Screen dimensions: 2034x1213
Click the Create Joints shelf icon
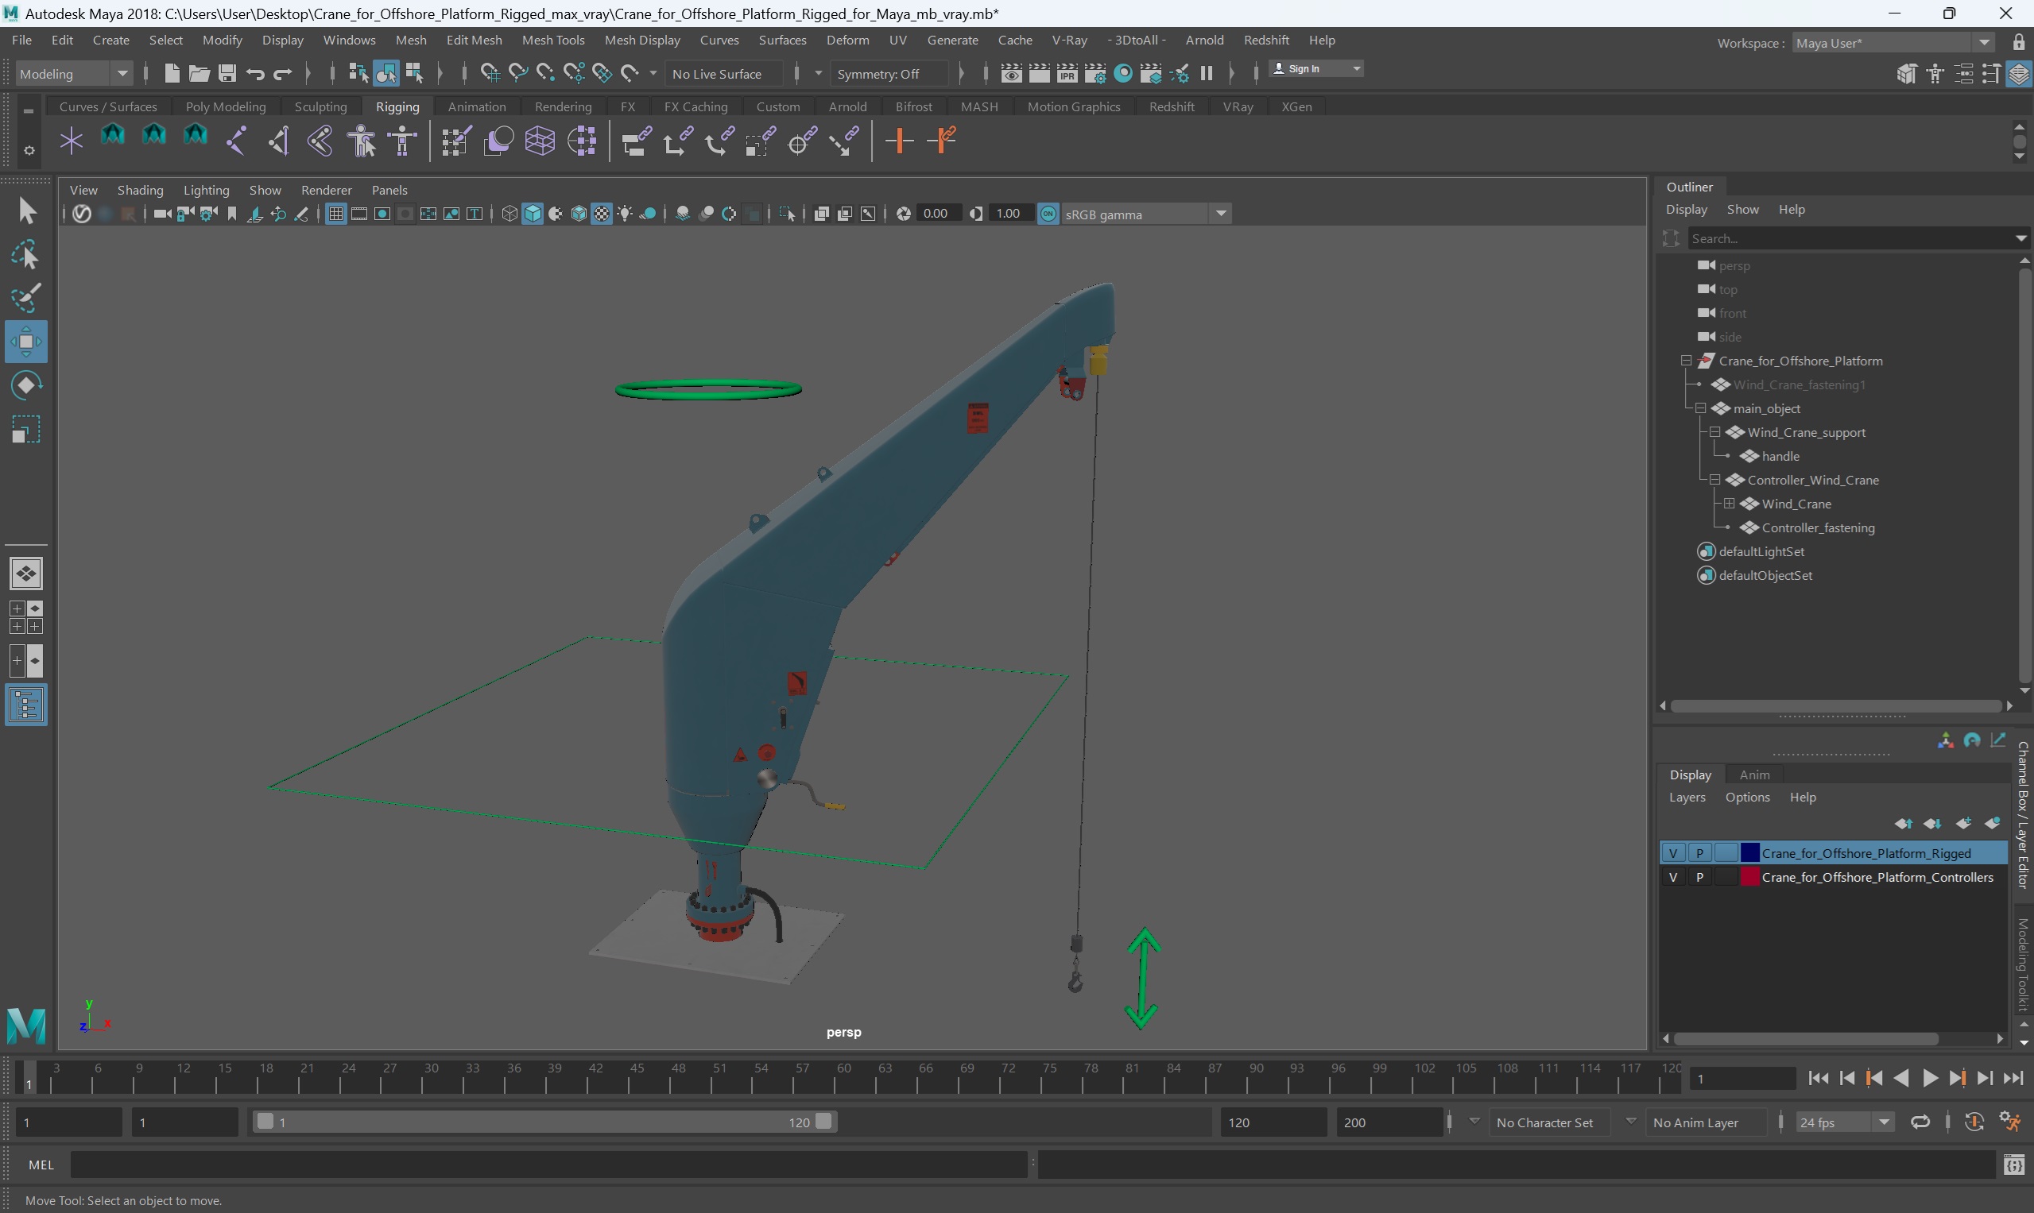point(236,141)
